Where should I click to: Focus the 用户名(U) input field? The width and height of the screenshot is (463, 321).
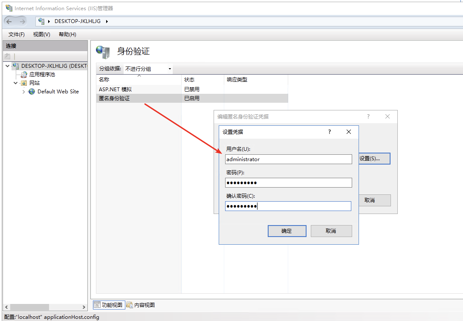click(289, 159)
